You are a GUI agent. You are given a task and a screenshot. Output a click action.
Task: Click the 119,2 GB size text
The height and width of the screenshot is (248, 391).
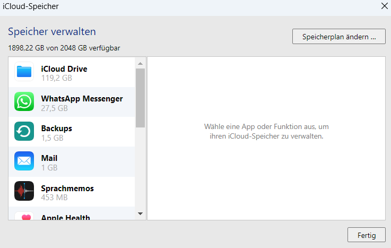point(57,78)
